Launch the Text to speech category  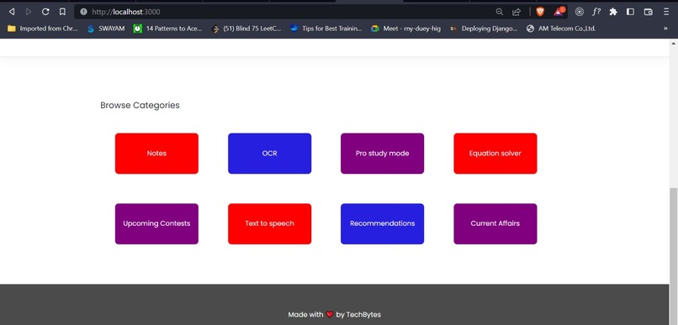269,223
